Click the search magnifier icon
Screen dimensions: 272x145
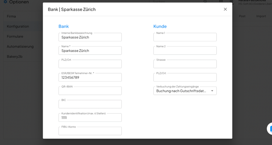[205, 2]
